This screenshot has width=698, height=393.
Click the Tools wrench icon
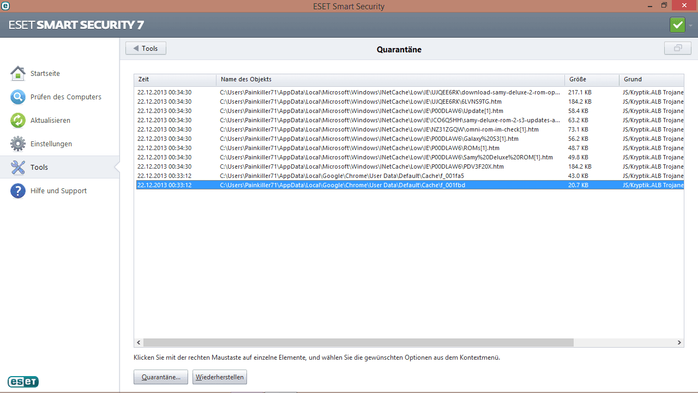[x=18, y=167]
